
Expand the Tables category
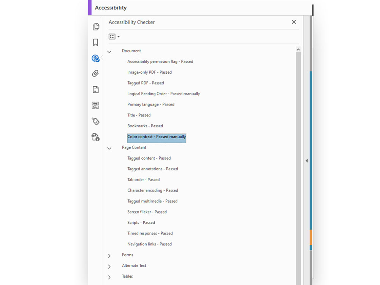point(109,277)
